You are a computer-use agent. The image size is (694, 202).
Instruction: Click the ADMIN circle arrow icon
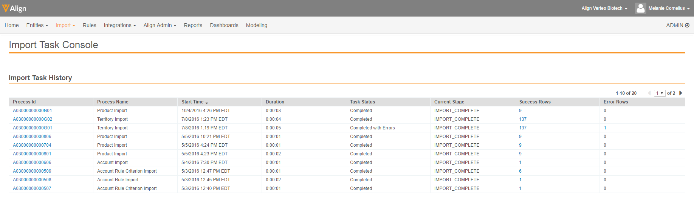coord(687,25)
